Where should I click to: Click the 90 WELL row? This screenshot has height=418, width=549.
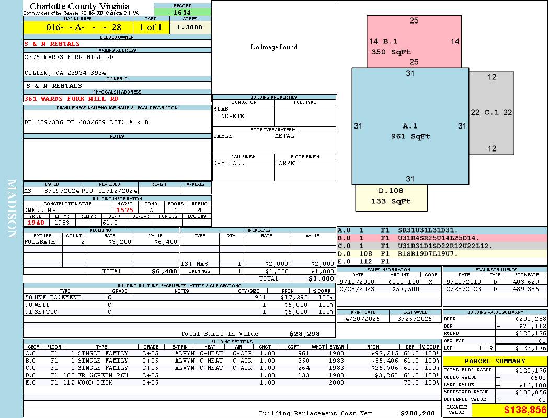point(179,305)
